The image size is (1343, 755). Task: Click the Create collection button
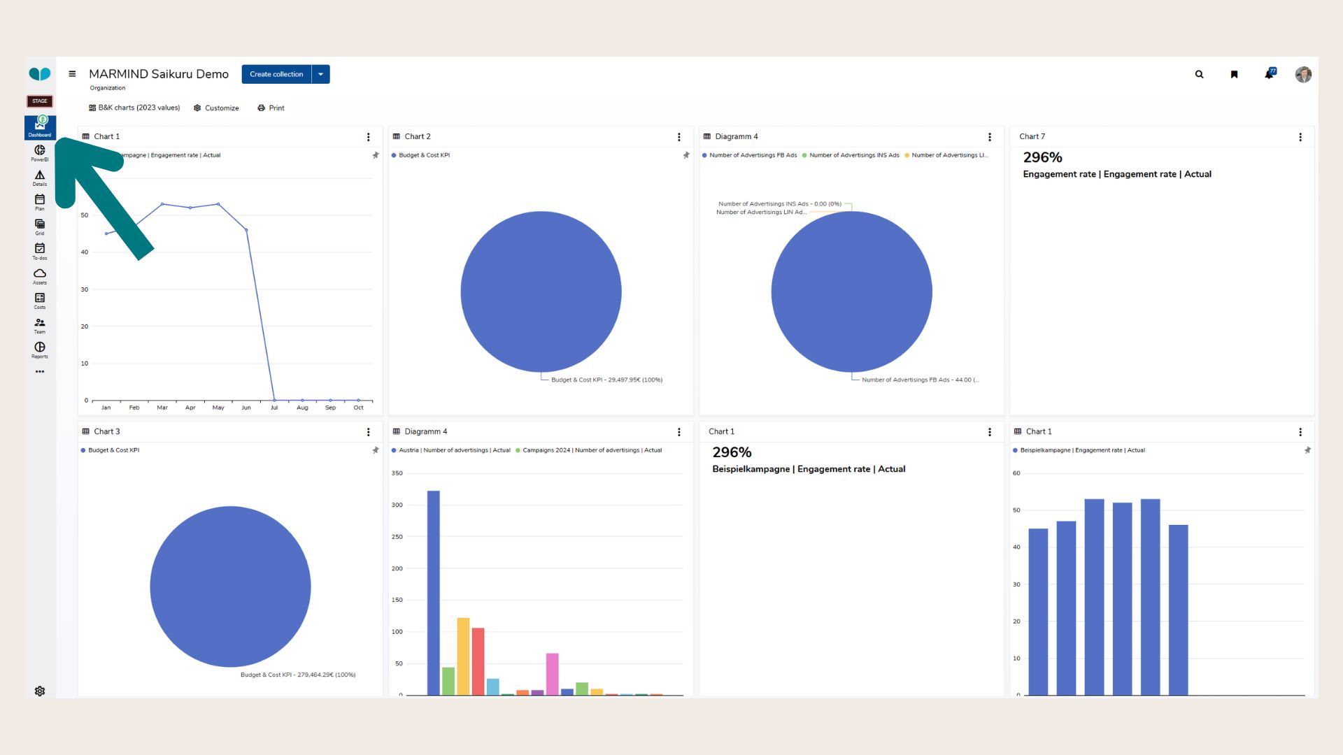[276, 74]
